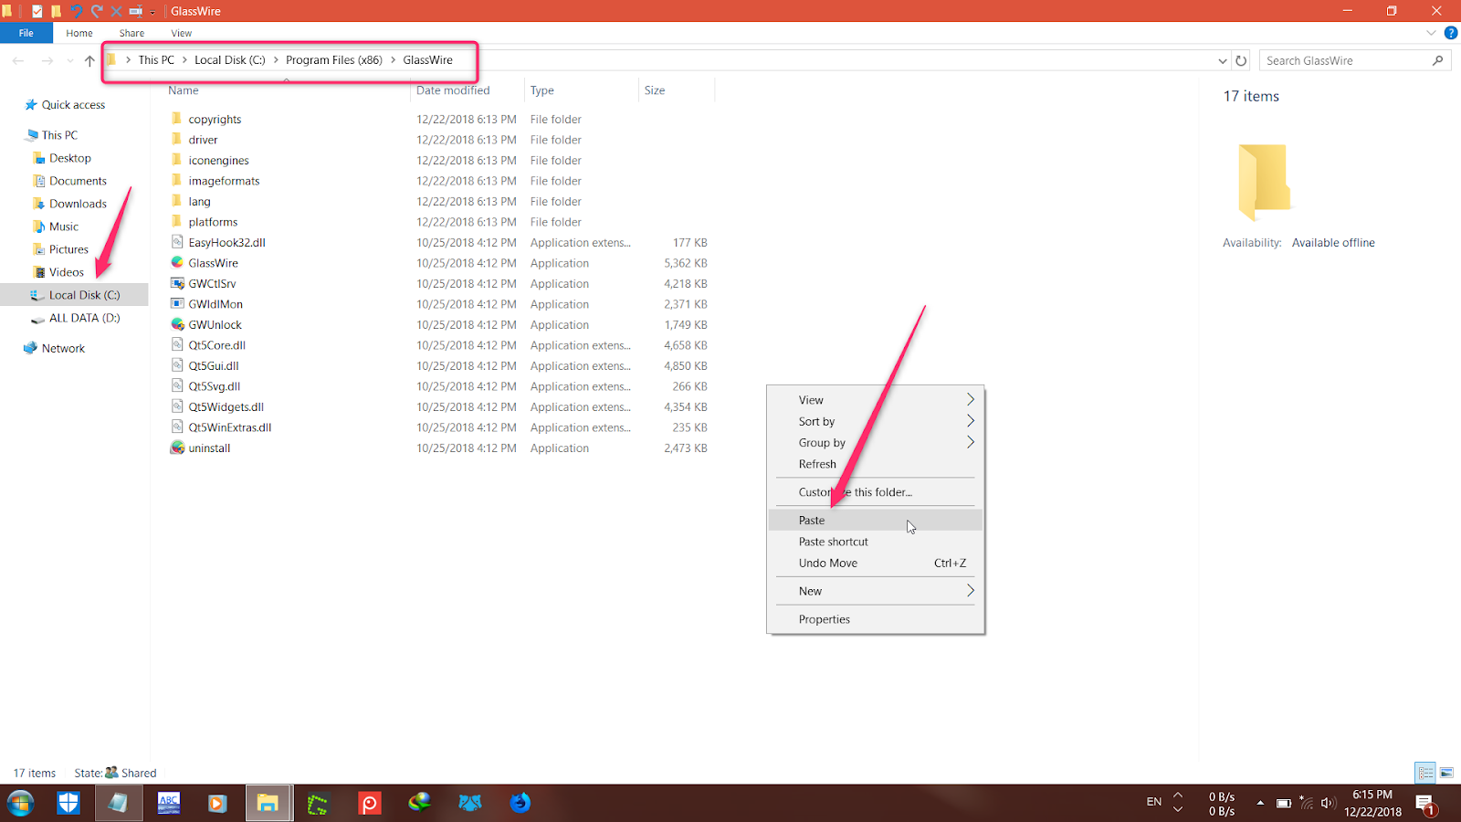The image size is (1461, 822).
Task: Choose Undo Move from the context menu
Action: [875, 564]
